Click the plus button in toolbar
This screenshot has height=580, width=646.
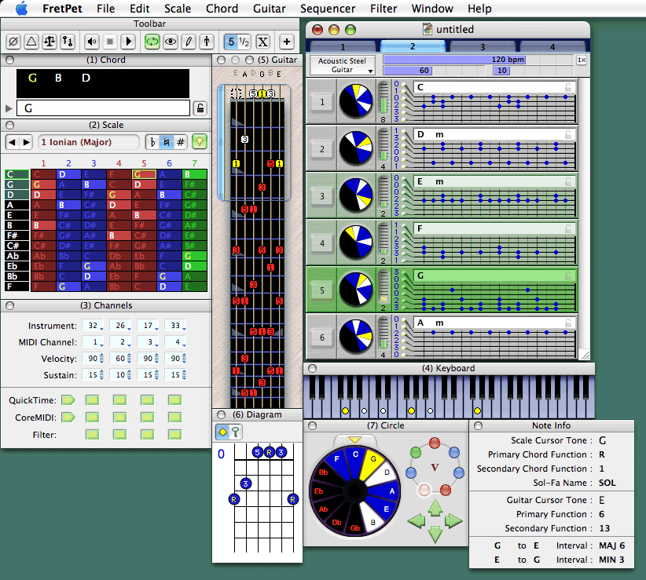pos(287,42)
